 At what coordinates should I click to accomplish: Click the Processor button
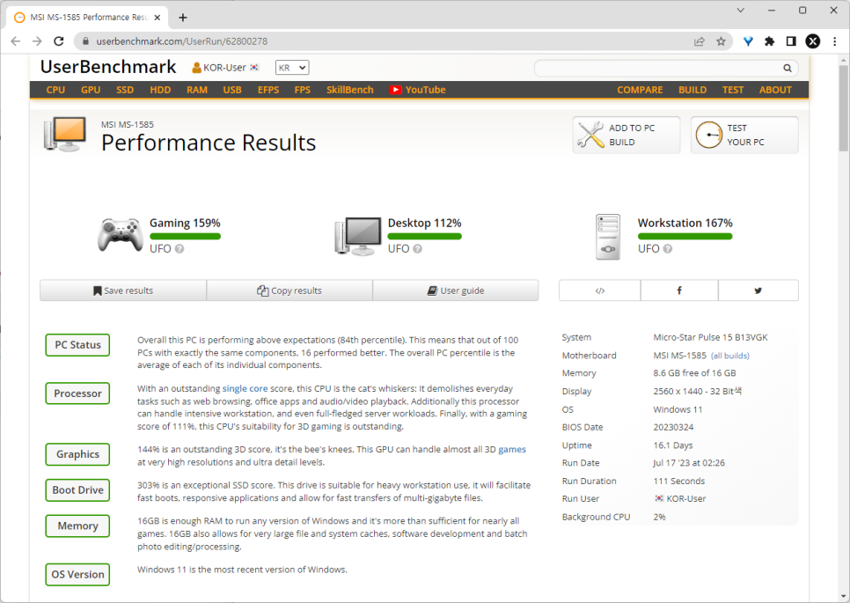tap(77, 393)
